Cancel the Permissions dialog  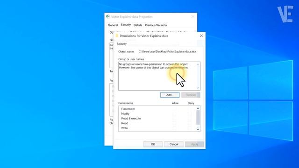point(174,144)
